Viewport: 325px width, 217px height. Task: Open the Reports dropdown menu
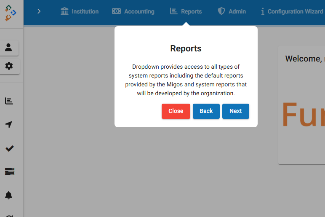186,11
